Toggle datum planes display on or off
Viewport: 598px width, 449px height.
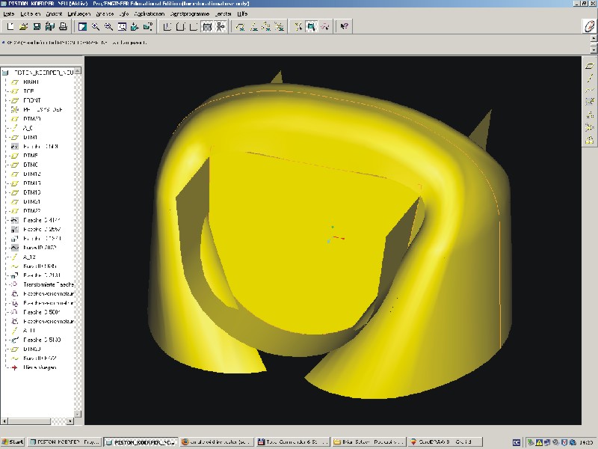240,26
